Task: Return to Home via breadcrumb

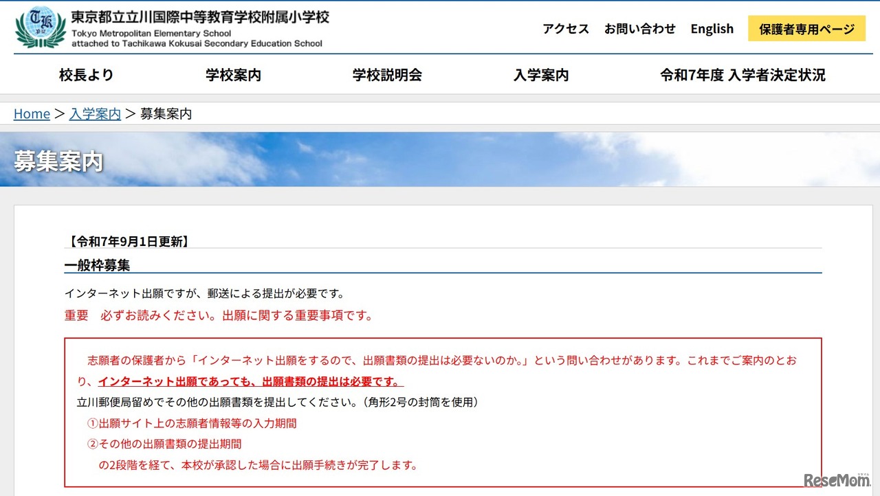Action: point(32,113)
